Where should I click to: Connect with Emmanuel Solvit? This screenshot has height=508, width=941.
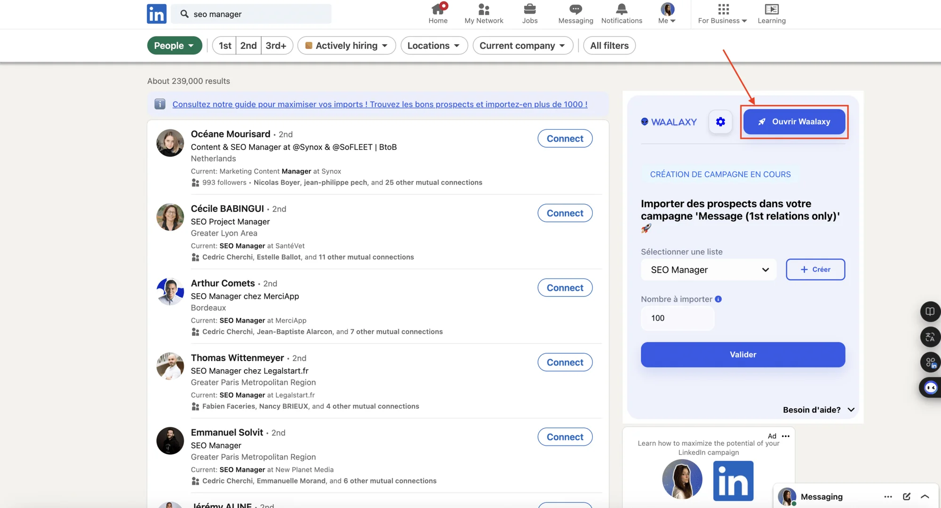[565, 437]
